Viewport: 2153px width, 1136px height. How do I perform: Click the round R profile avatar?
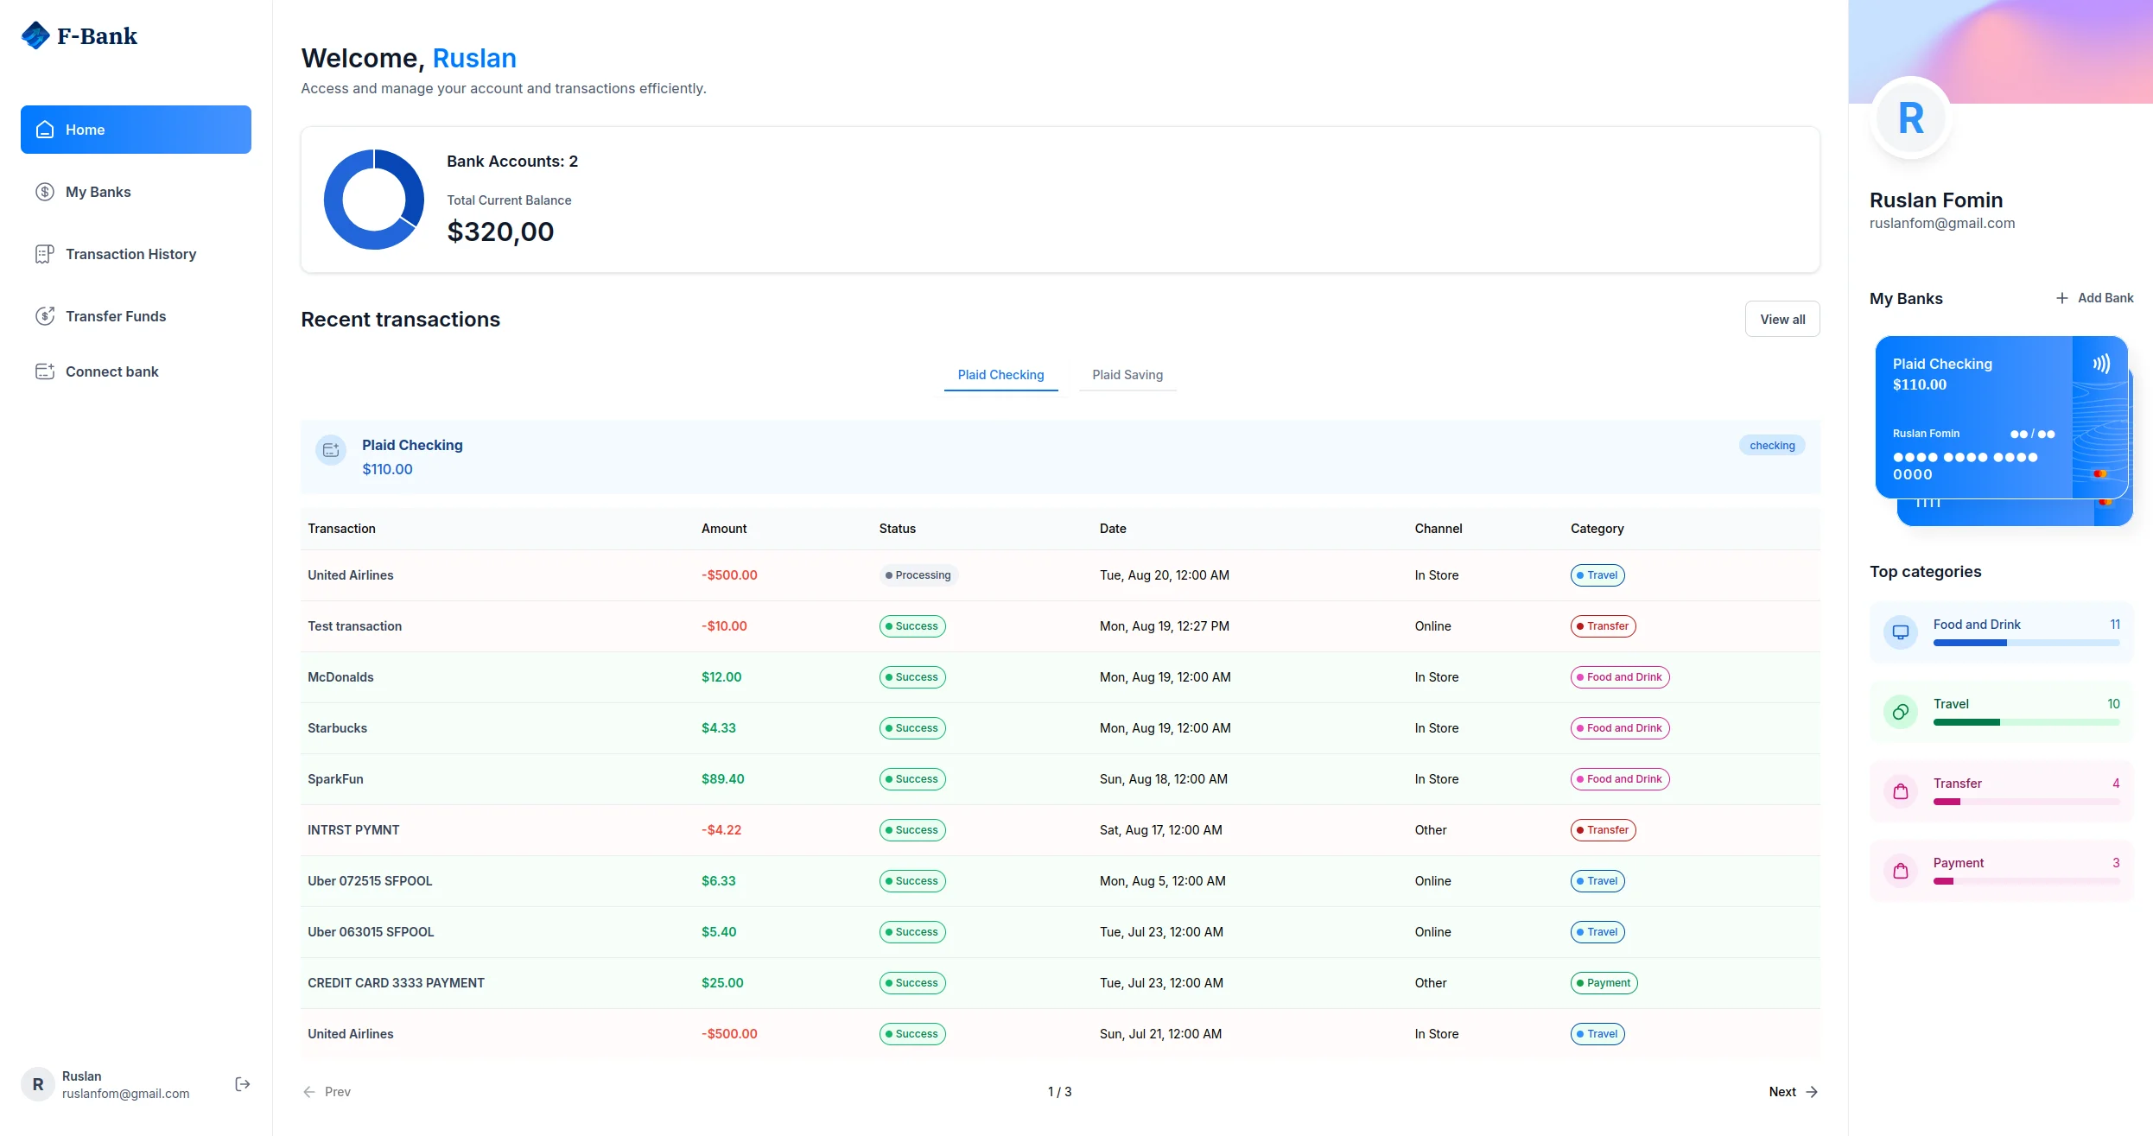click(1910, 118)
